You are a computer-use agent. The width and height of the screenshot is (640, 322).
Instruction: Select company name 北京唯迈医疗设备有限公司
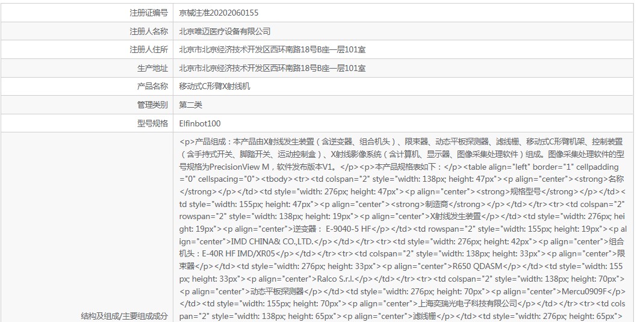tap(225, 31)
